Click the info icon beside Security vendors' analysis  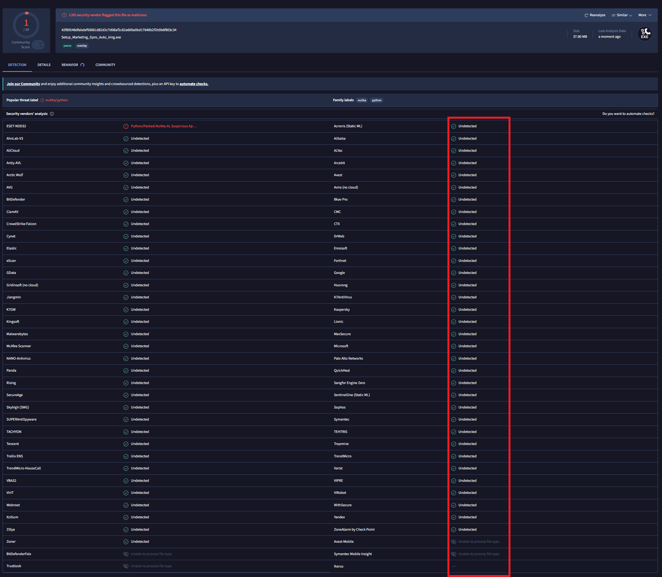pyautogui.click(x=52, y=114)
